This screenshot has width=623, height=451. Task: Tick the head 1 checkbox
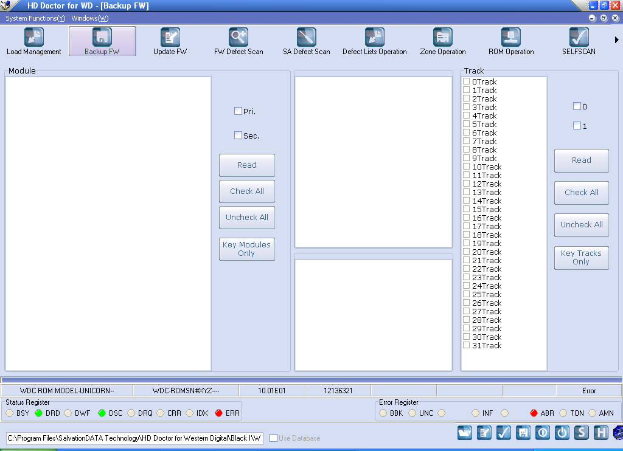tap(577, 125)
